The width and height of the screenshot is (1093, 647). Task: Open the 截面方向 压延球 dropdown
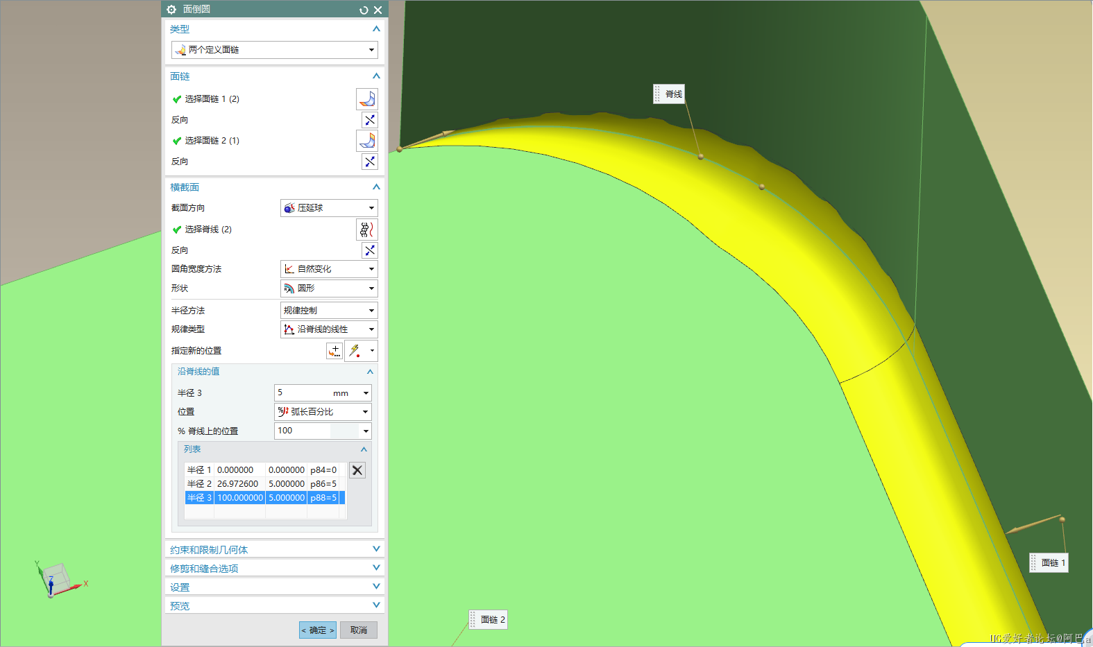pos(329,208)
